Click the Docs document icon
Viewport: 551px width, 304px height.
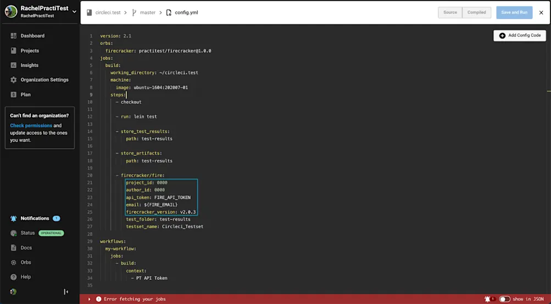pos(13,248)
